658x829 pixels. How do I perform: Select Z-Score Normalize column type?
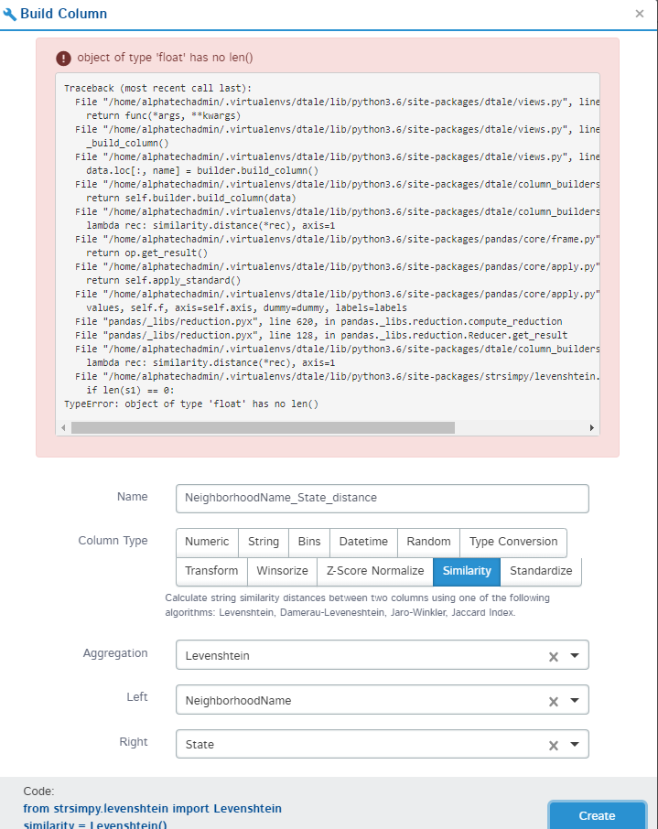375,571
